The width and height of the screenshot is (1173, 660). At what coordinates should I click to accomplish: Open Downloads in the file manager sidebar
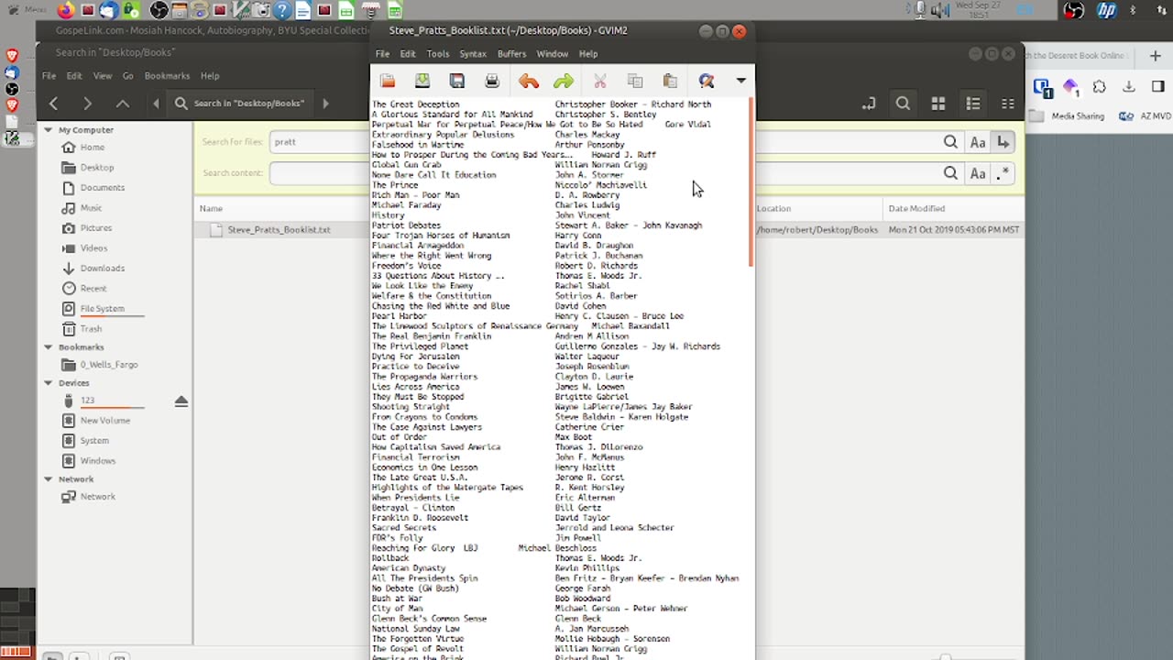(x=102, y=269)
